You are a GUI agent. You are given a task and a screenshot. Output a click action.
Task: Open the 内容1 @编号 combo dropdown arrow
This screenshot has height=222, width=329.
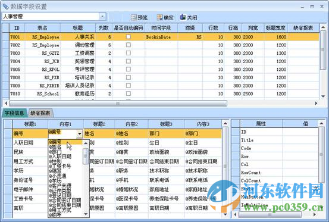[x=79, y=134]
